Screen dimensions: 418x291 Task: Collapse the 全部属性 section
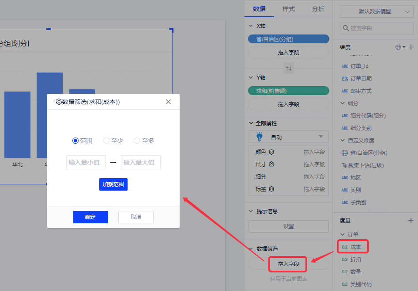pyautogui.click(x=251, y=123)
